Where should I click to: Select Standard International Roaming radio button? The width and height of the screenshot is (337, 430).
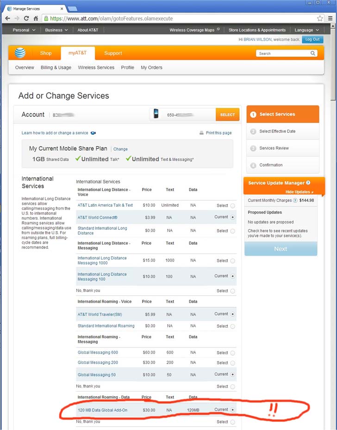[x=232, y=326]
